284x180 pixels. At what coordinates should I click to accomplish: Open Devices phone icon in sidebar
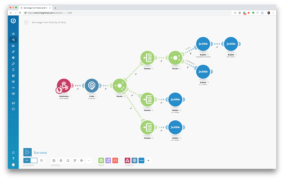(13, 69)
